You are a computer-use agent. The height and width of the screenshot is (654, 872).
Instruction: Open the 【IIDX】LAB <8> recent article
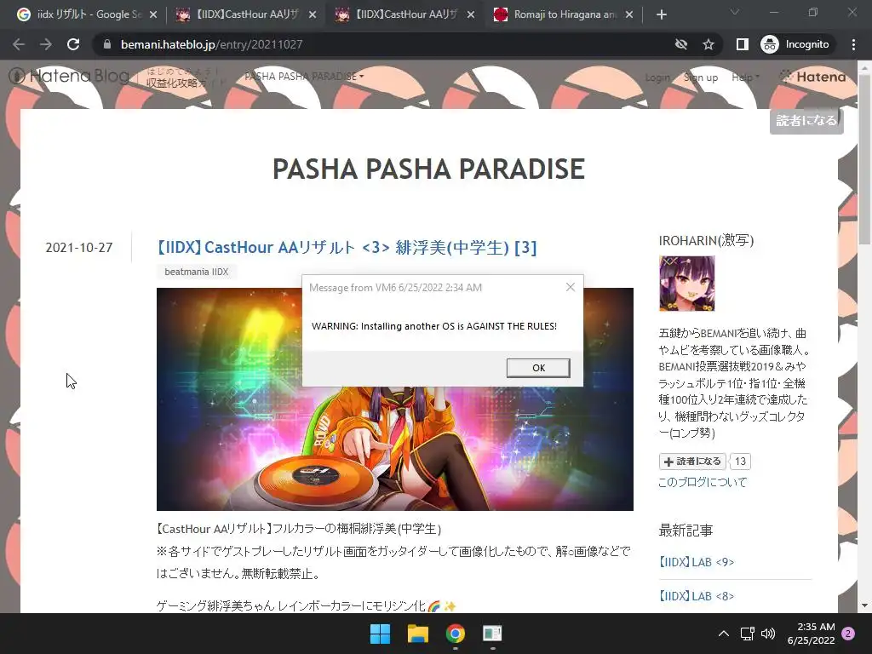[697, 596]
